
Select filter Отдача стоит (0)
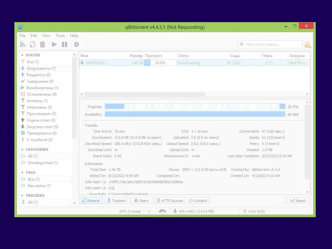pos(46,120)
